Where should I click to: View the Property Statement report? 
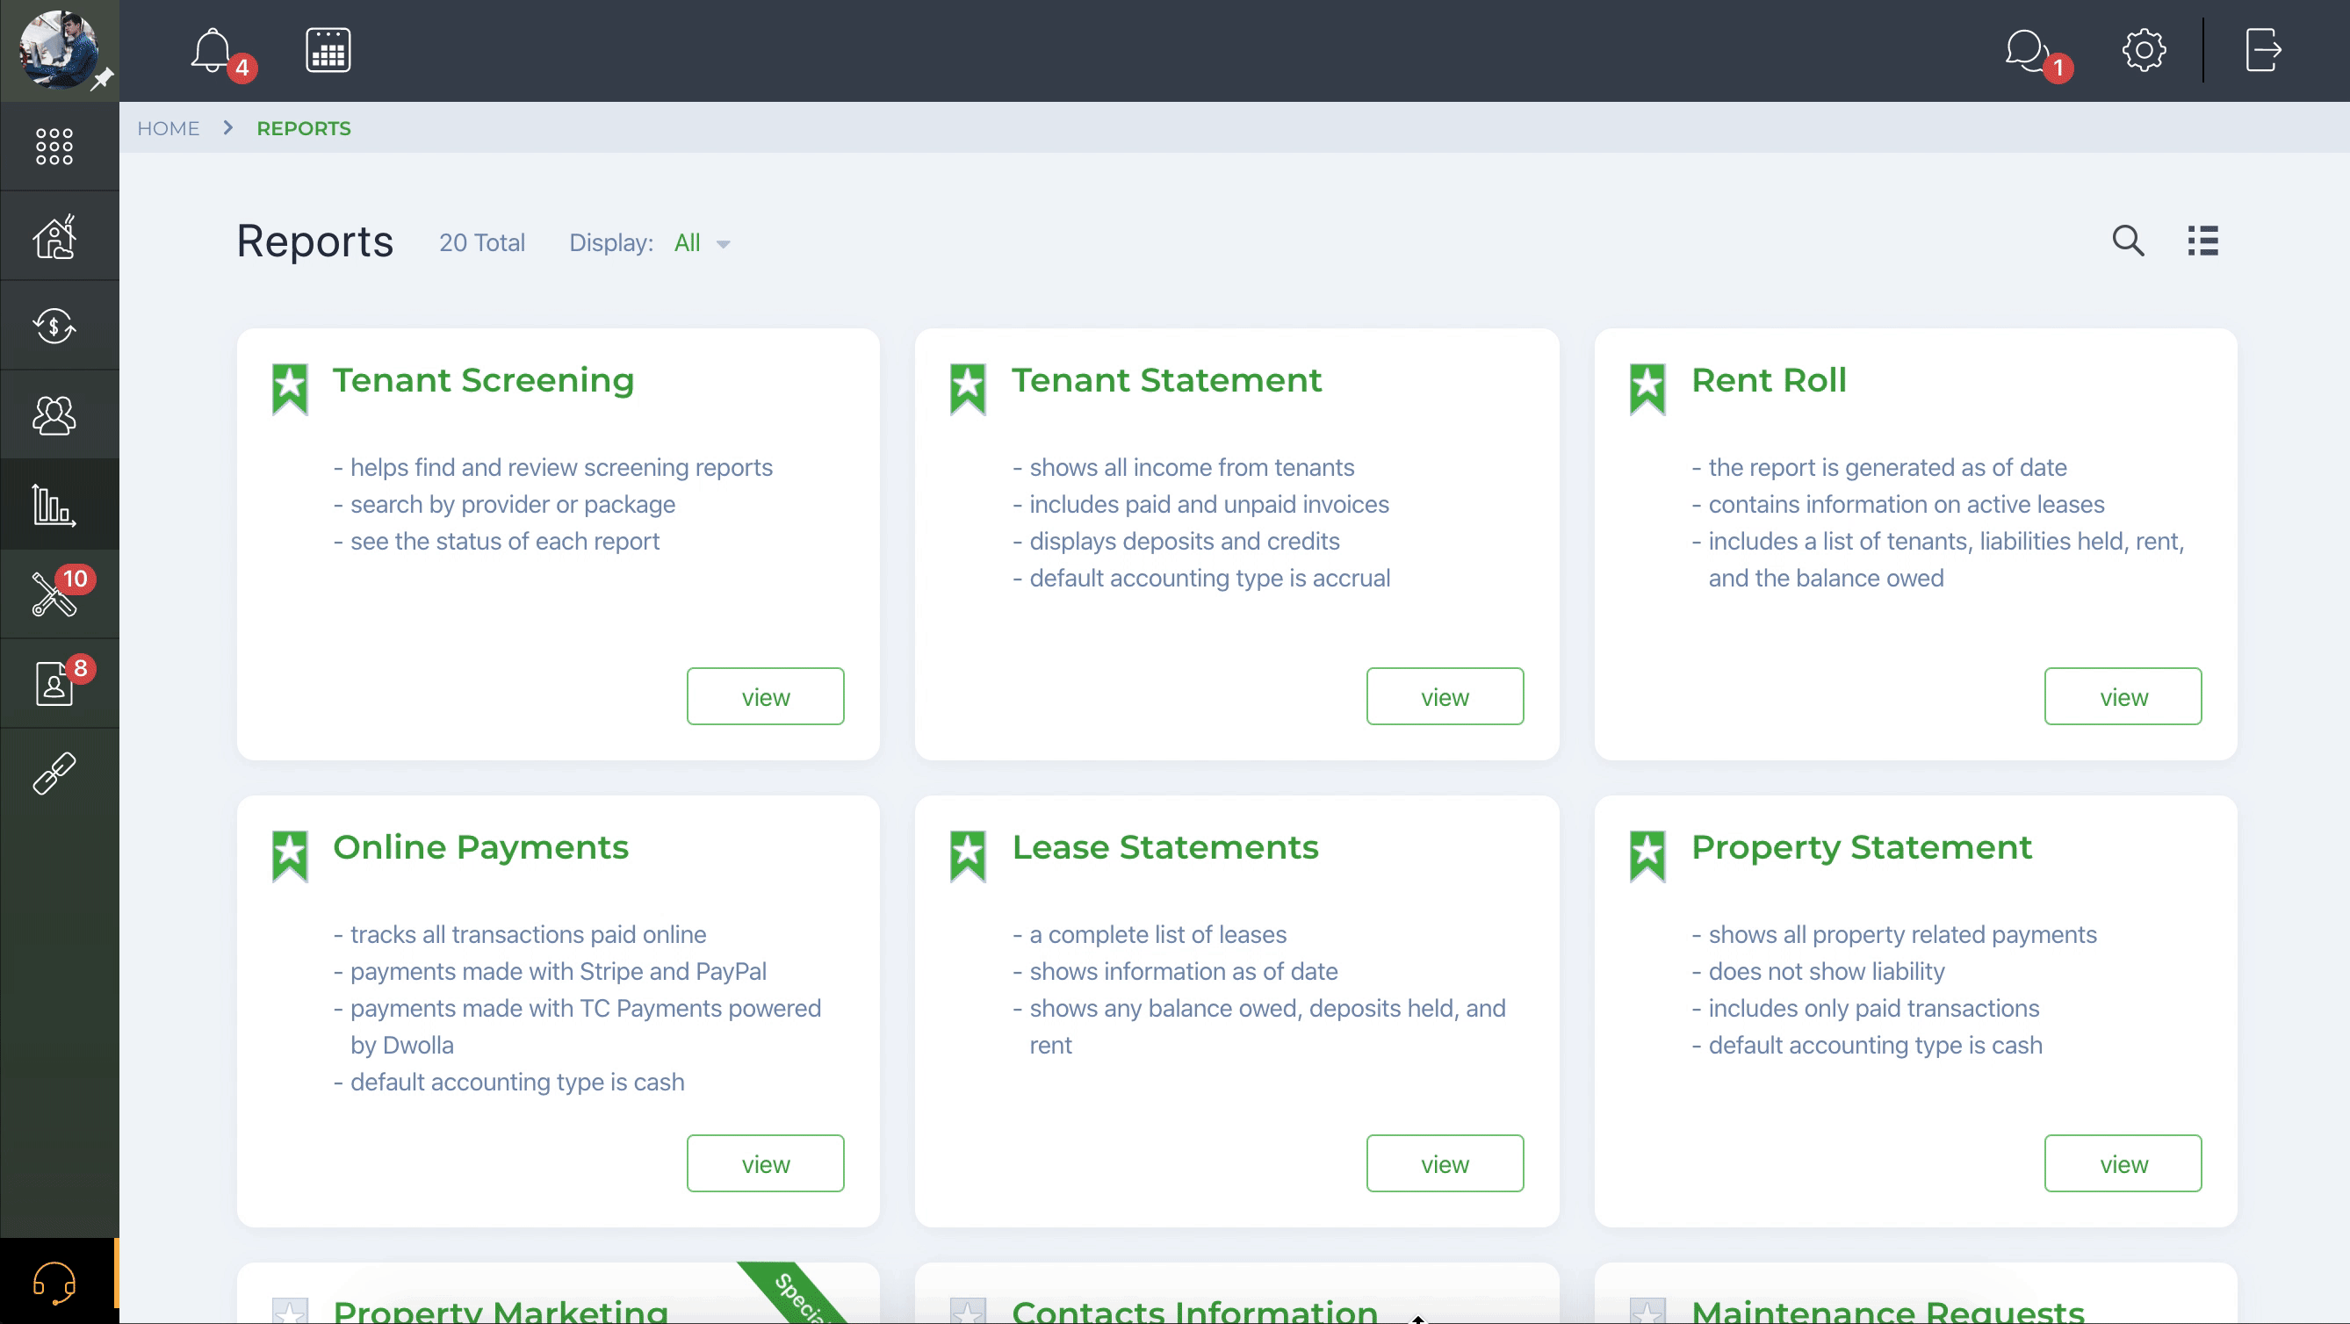point(2123,1162)
